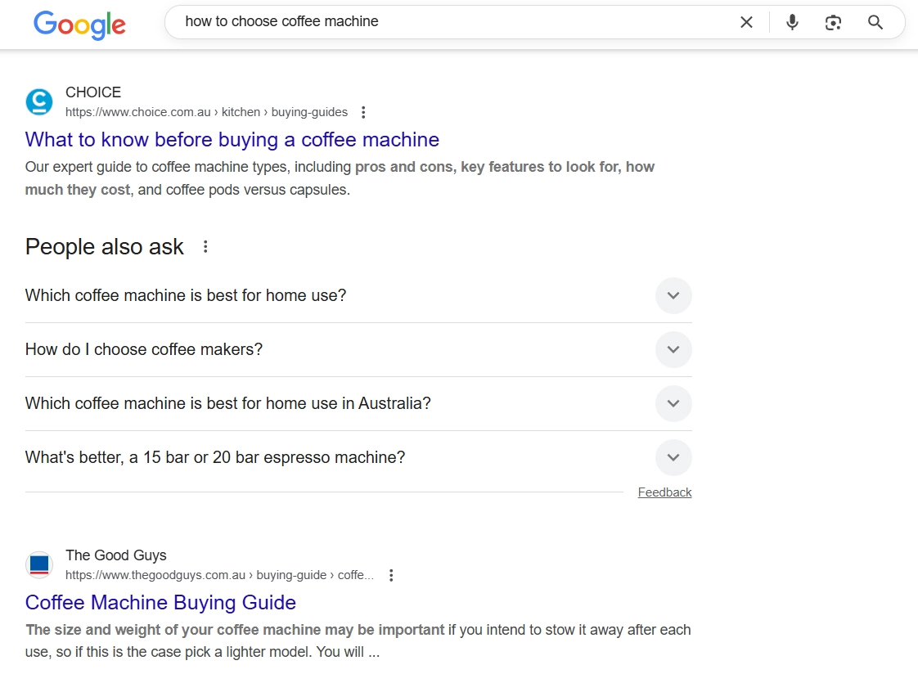This screenshot has width=918, height=674.
Task: Click the choice.com.au breadcrumb URL
Action: (x=206, y=112)
